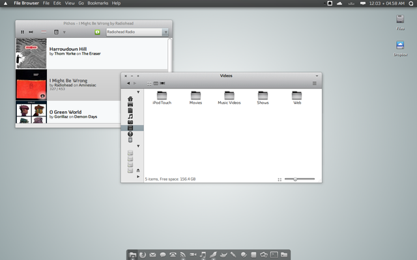Open the Files desktop icon
The height and width of the screenshot is (260, 417).
400,22
